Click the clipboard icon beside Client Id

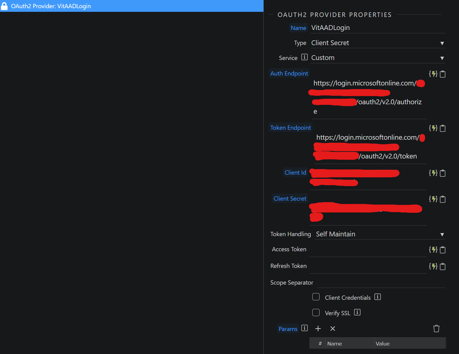coord(443,173)
